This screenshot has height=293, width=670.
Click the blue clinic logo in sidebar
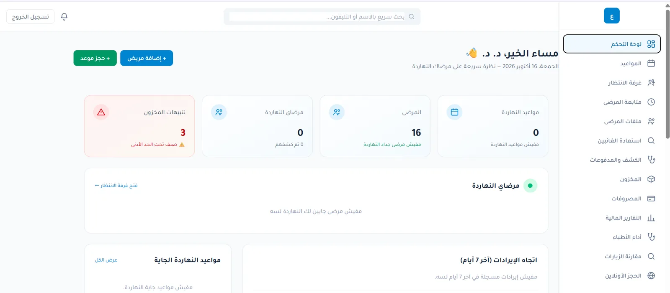click(x=611, y=16)
